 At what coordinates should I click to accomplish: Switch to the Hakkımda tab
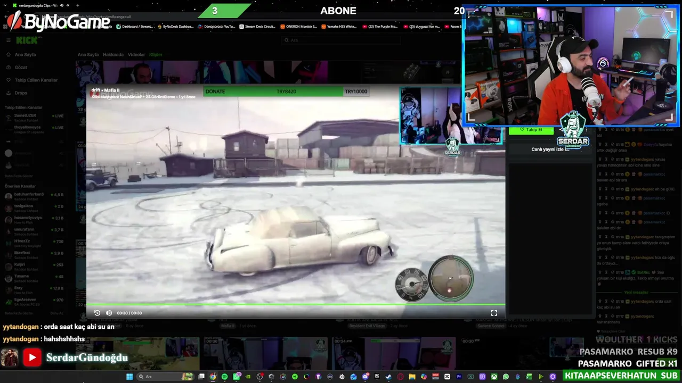coord(113,55)
